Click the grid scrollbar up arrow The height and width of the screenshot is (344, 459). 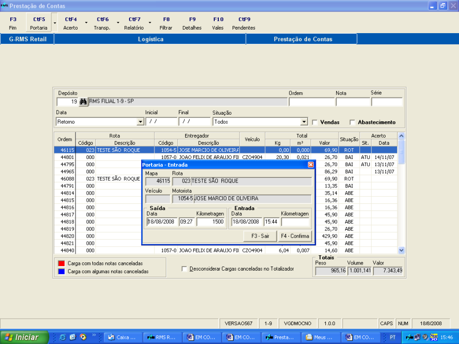click(x=401, y=136)
